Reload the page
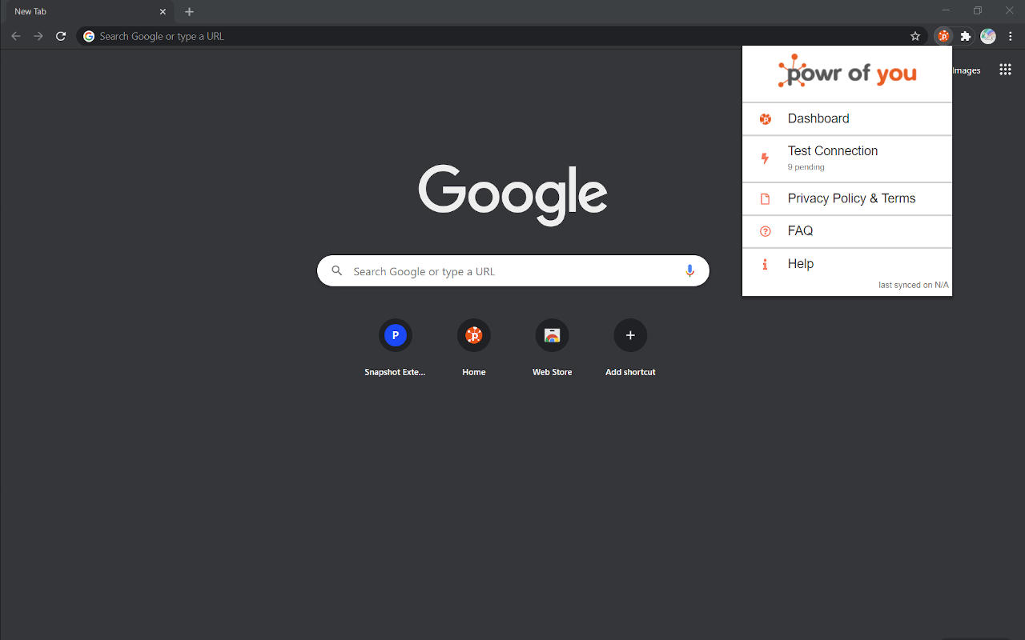Screen dimensions: 1025x640 click(61, 36)
